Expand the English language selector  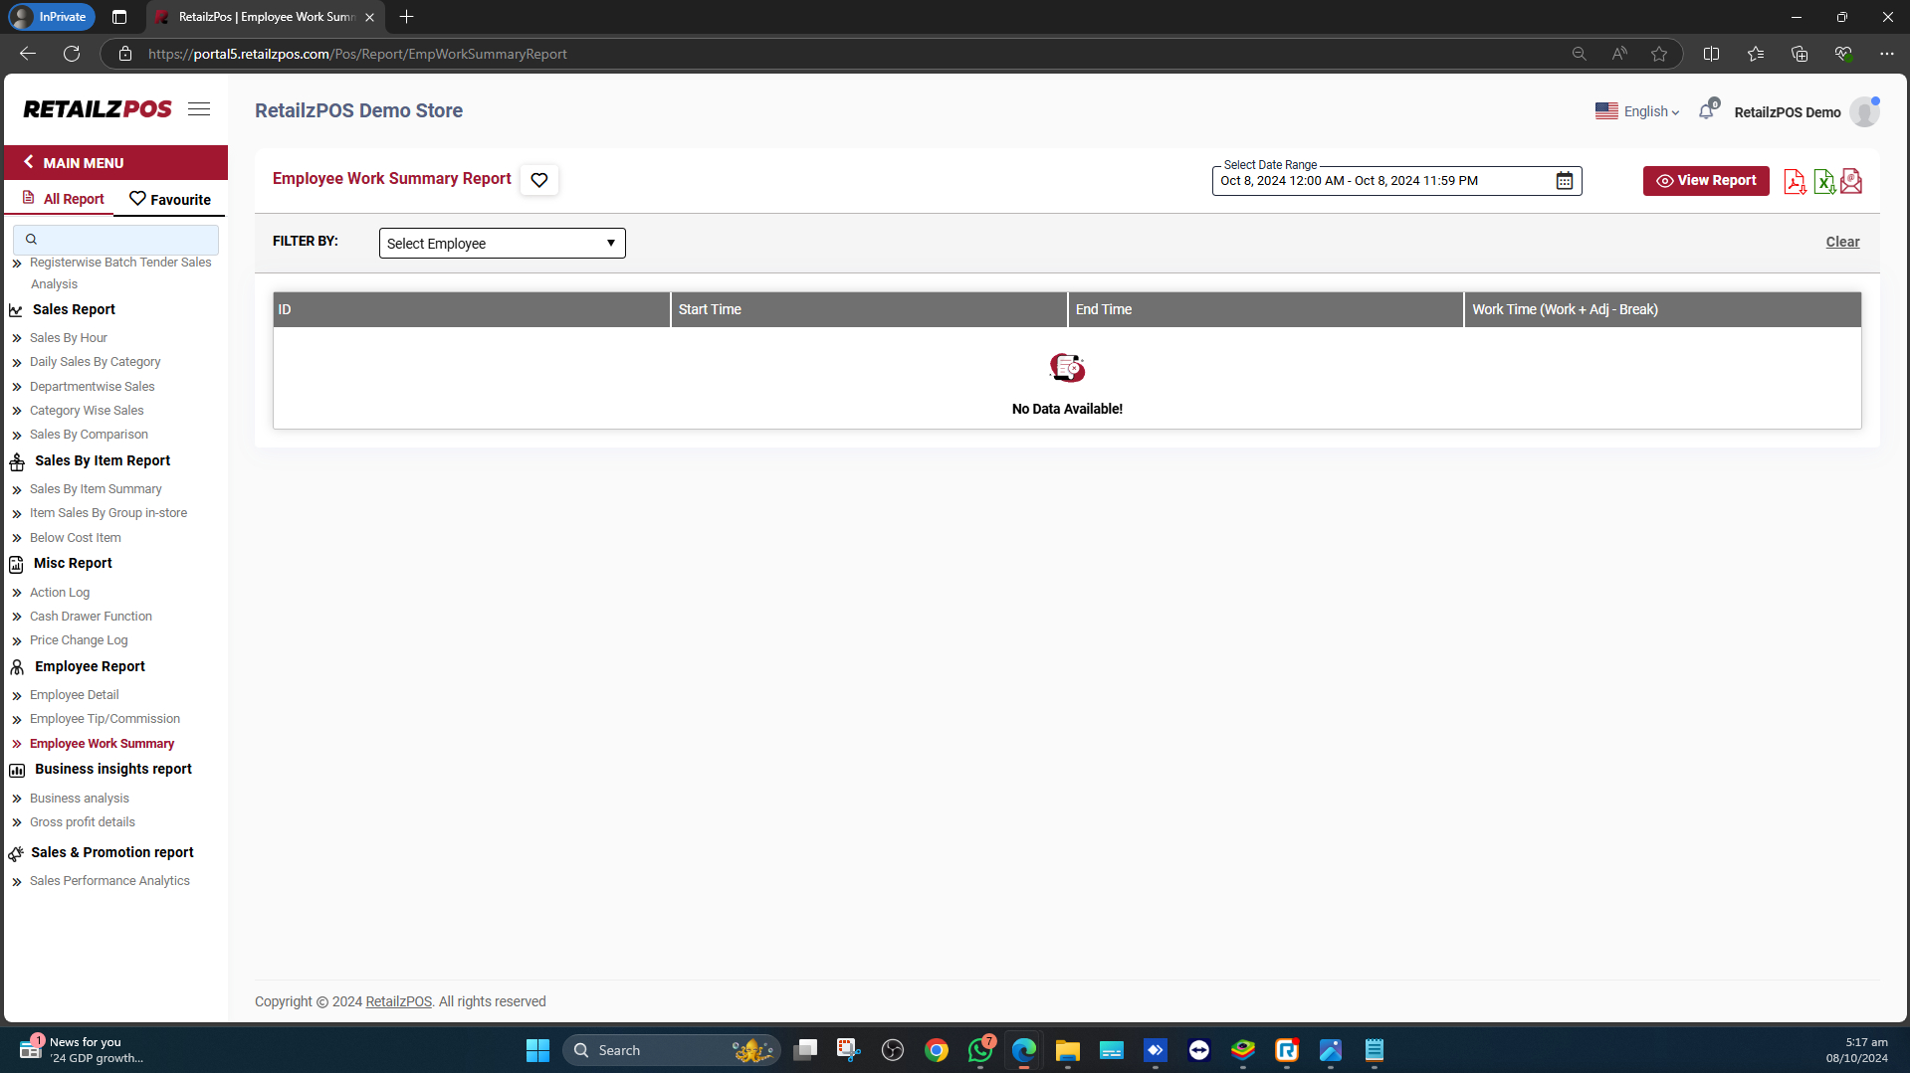point(1637,112)
